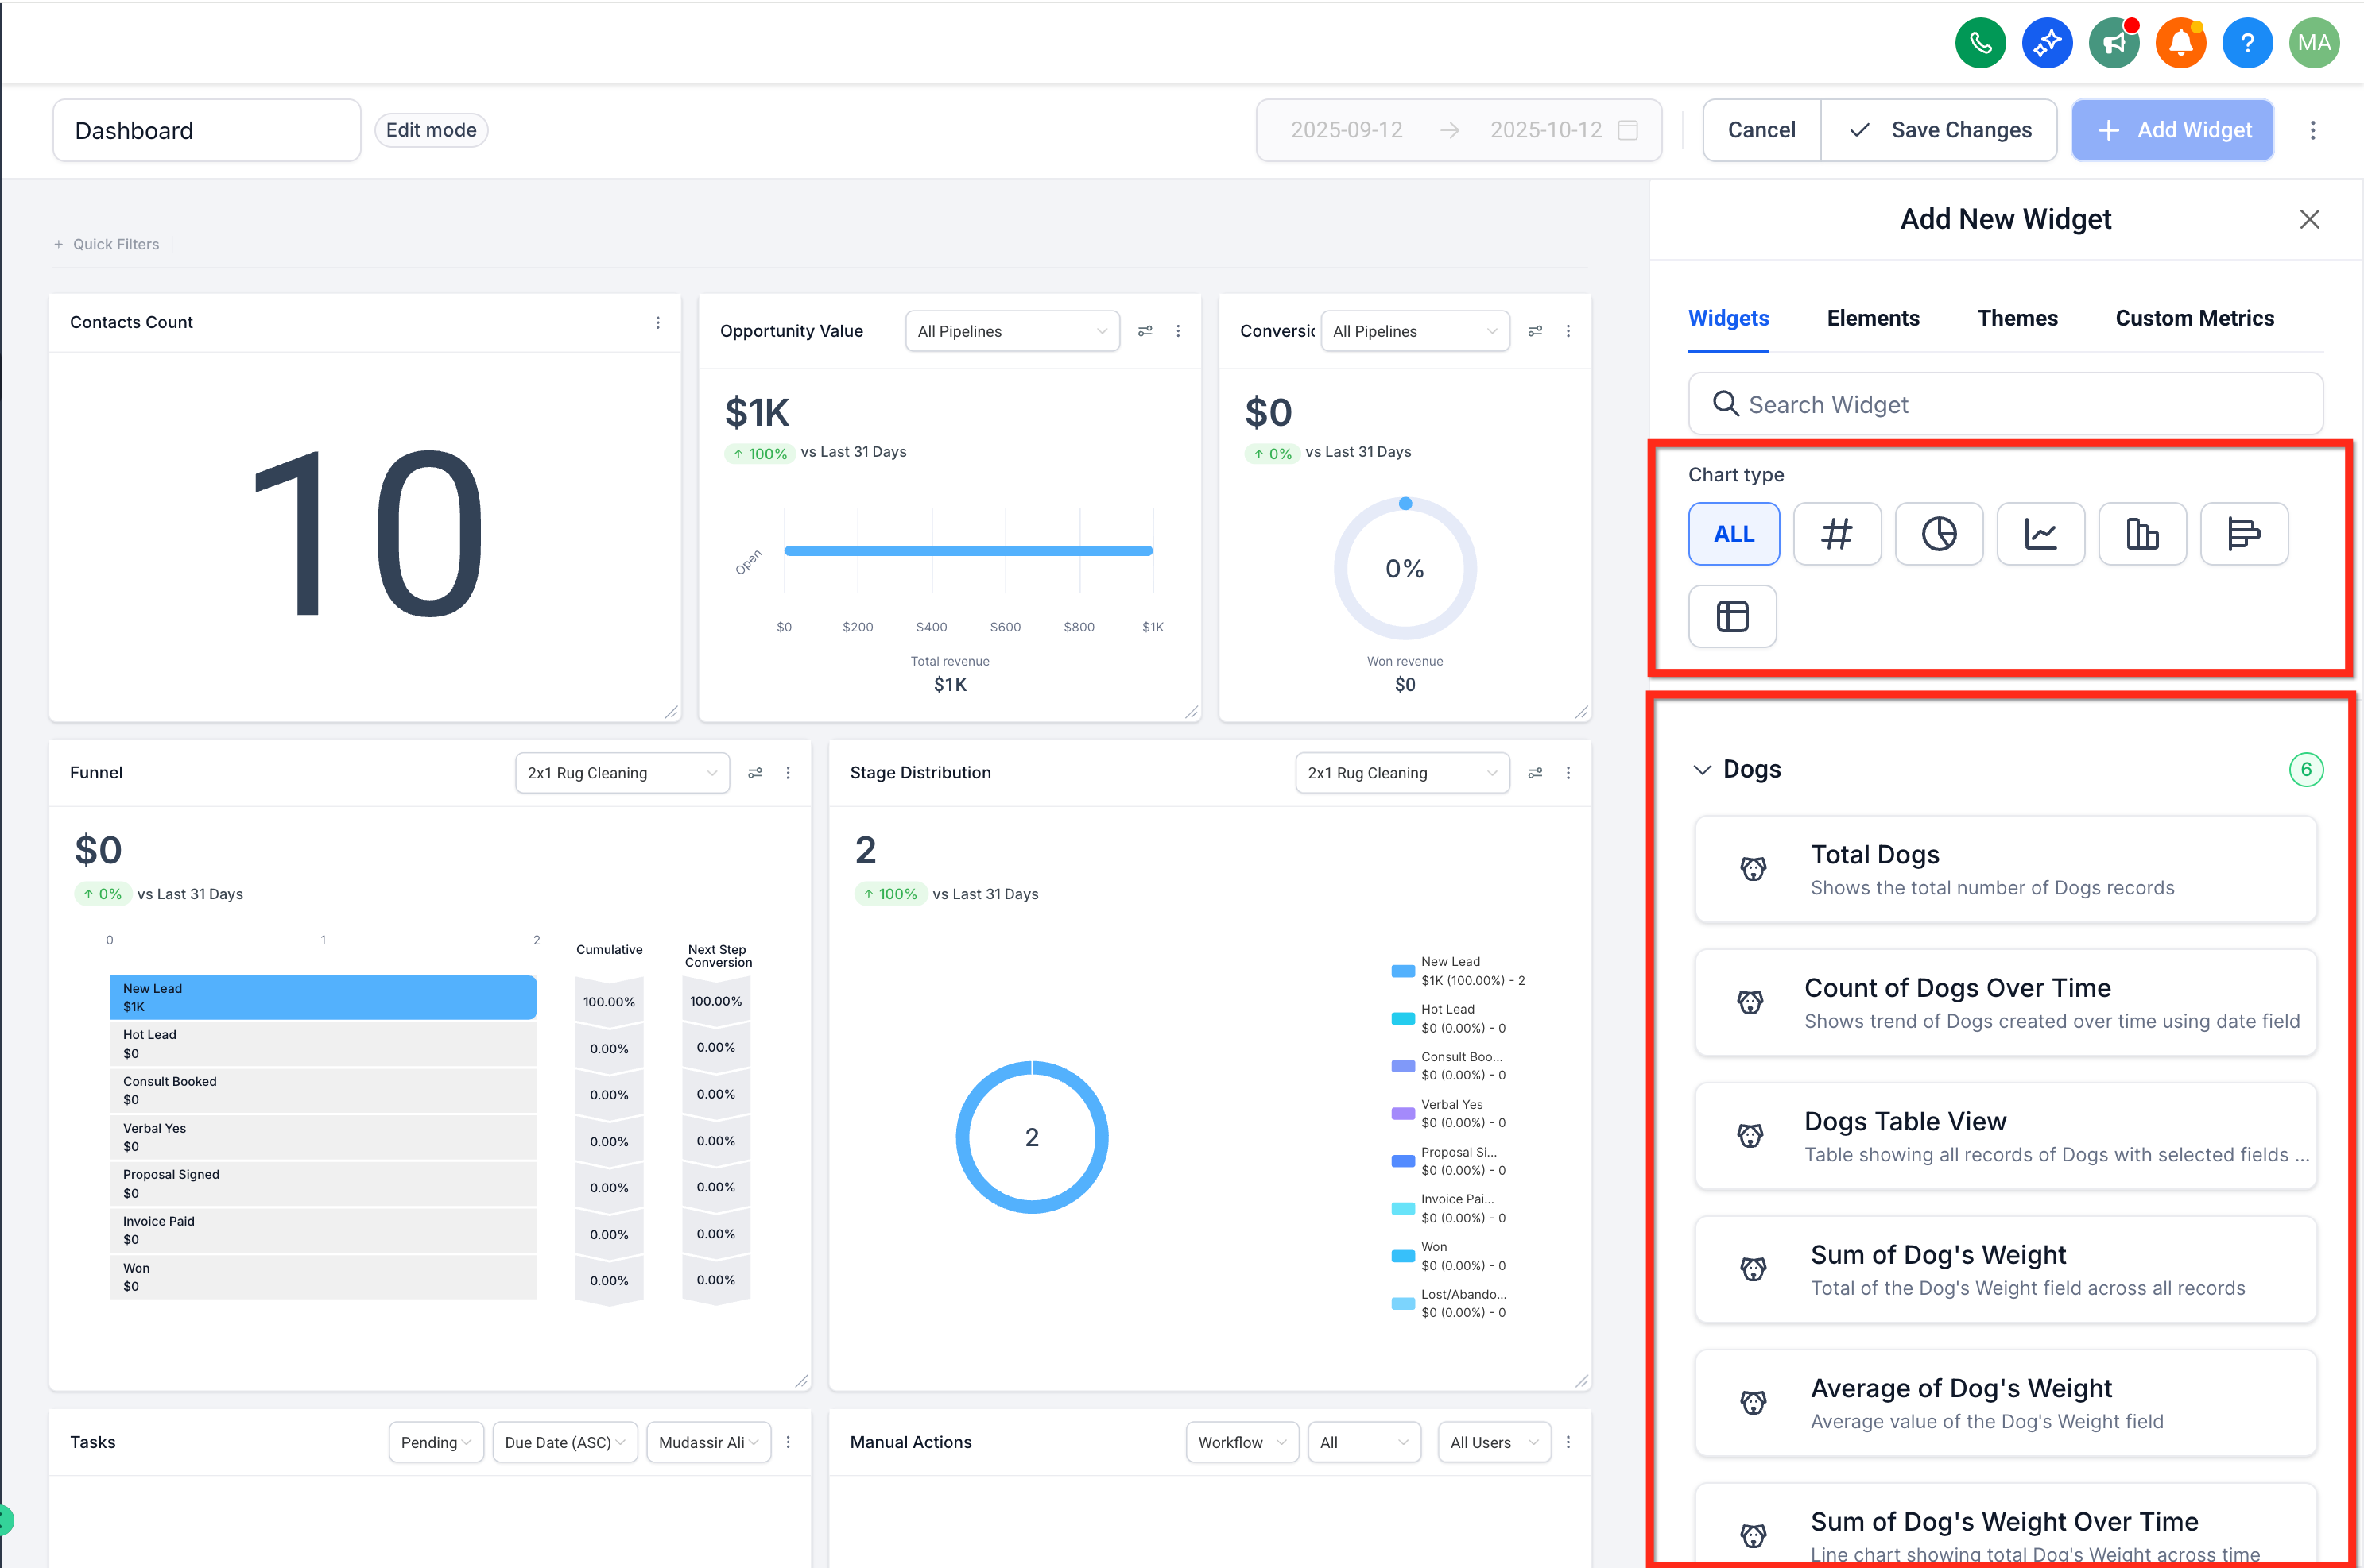The height and width of the screenshot is (1568, 2364).
Task: Open the Tasks Pending status dropdown
Action: click(x=436, y=1442)
